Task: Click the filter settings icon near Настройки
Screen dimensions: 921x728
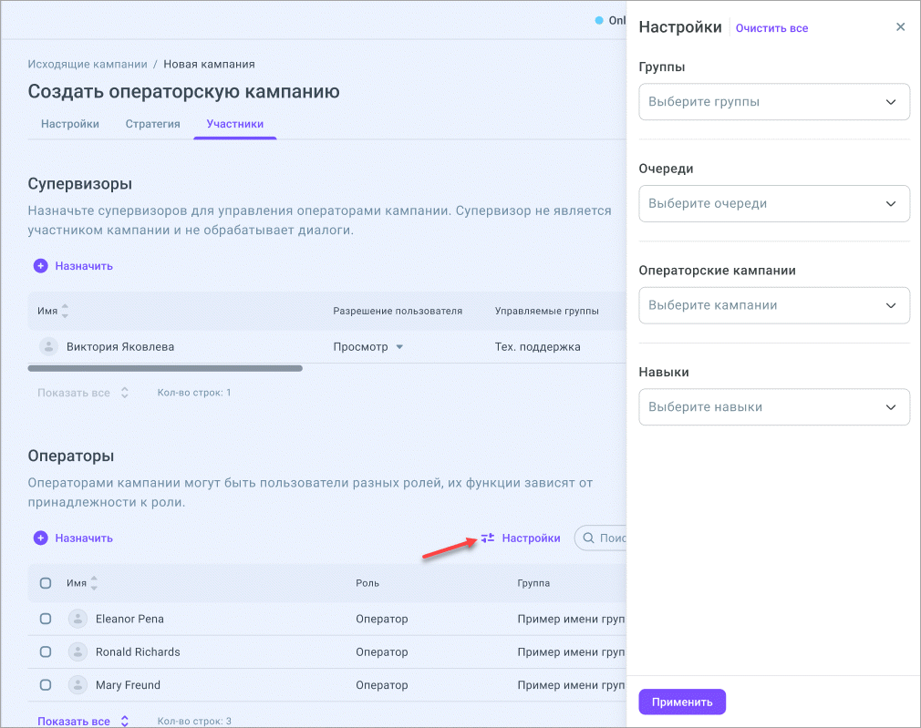Action: coord(488,538)
